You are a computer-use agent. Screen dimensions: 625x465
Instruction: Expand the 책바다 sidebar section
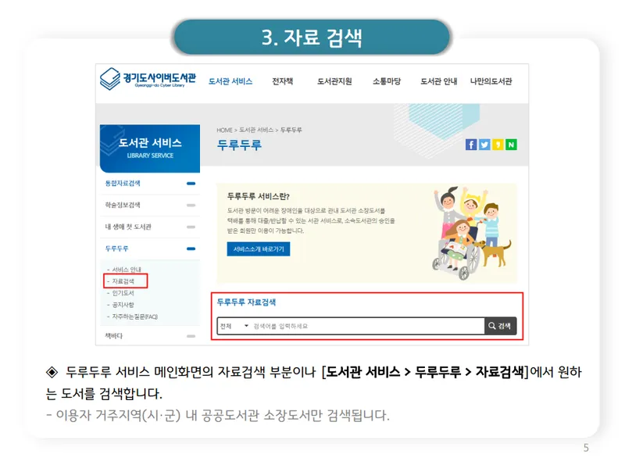[191, 336]
